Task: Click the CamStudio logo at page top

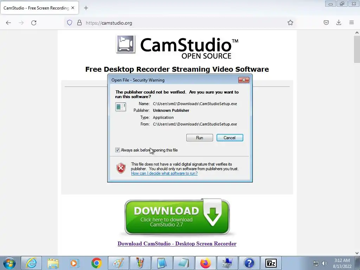Action: coord(177,47)
